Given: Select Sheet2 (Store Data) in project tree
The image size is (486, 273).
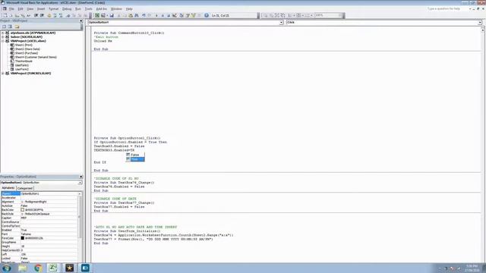Looking at the screenshot, I should [x=27, y=49].
